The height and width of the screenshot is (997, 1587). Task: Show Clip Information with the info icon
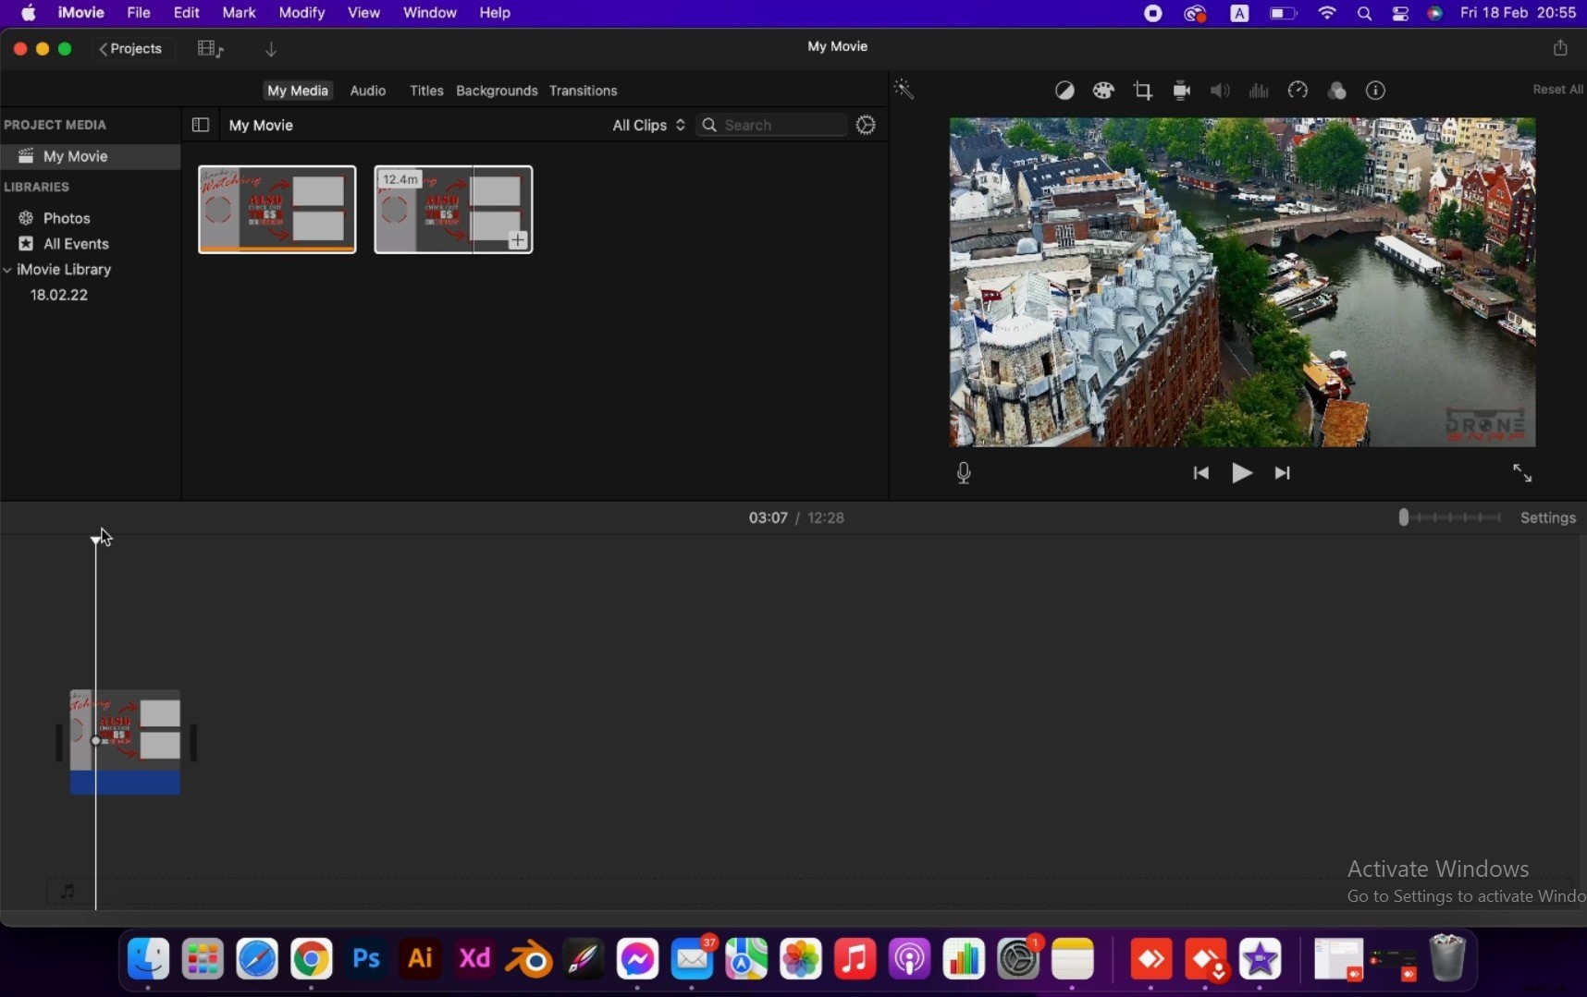pos(1376,90)
